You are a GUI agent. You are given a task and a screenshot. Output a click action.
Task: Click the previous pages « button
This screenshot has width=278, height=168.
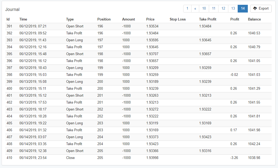click(x=195, y=9)
